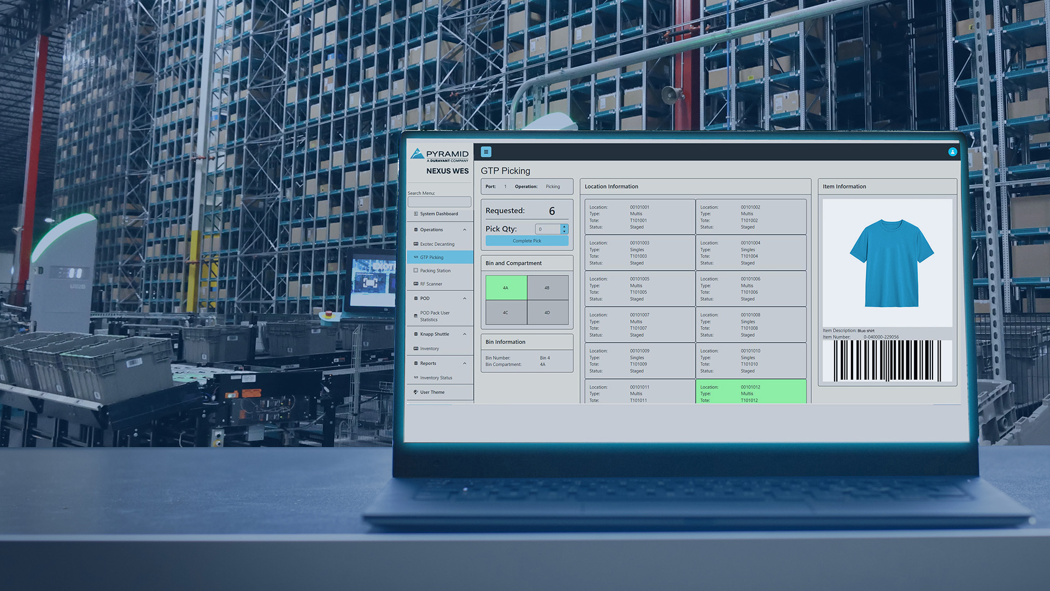Select compartment 4D
Image resolution: width=1050 pixels, height=591 pixels.
pos(548,313)
